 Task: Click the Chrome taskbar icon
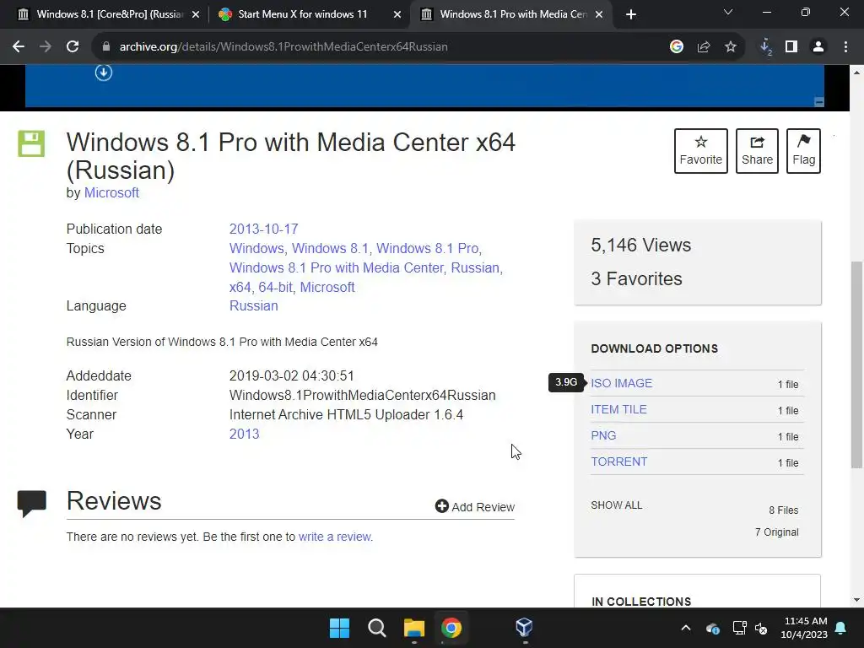coord(451,628)
